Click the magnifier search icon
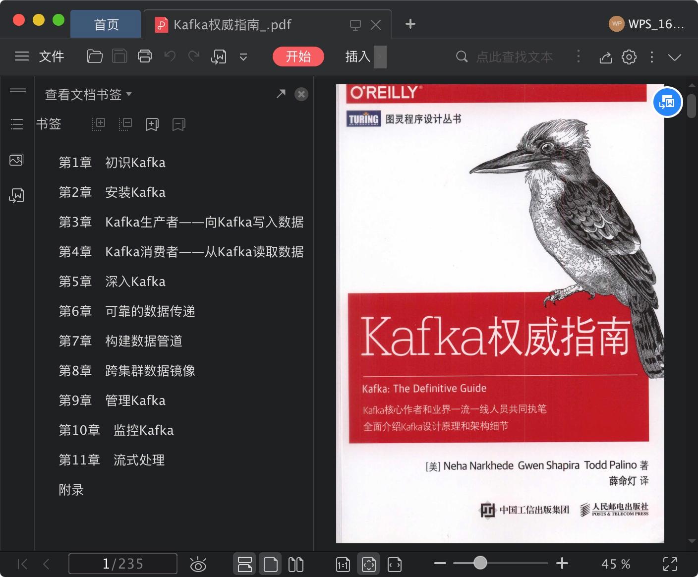Viewport: 698px width, 577px height. click(x=462, y=57)
